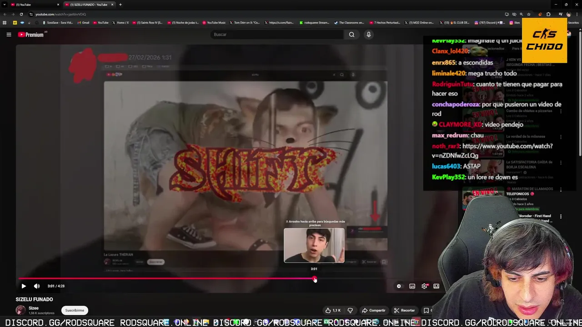Click the 3:01 / 4:28 time display
The image size is (582, 327).
(56, 286)
